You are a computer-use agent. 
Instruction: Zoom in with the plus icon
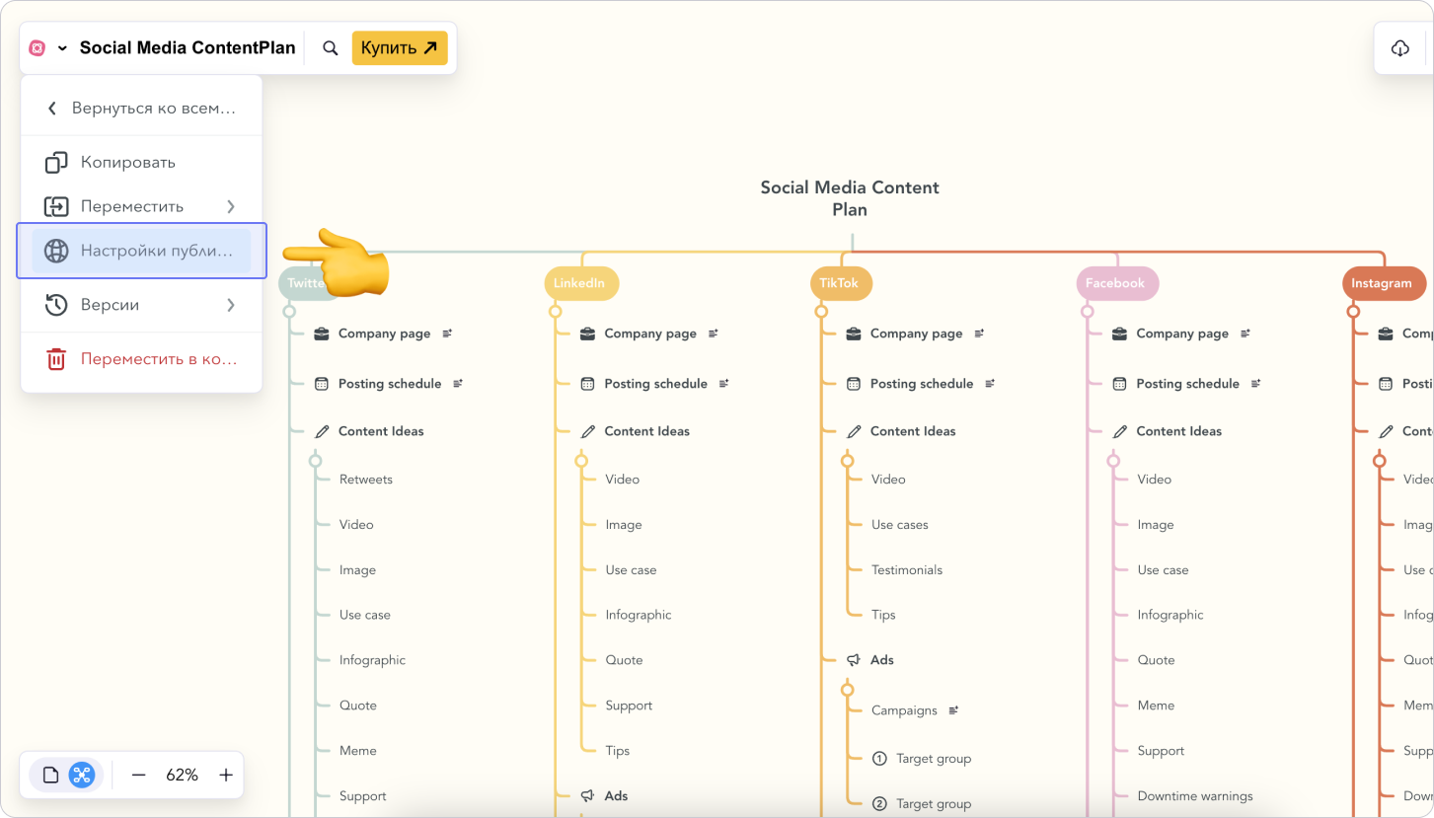pos(226,775)
